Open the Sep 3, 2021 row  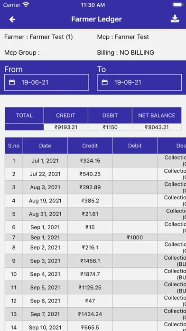coord(95,261)
